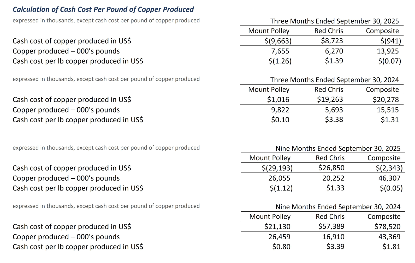Select the Three Months Ended September 30, 2024 header
The width and height of the screenshot is (415, 263).
click(334, 80)
